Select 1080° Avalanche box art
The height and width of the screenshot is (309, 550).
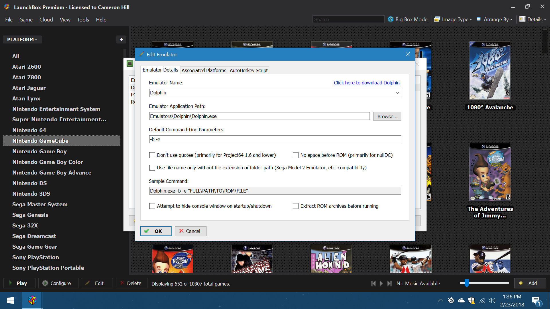click(x=490, y=71)
